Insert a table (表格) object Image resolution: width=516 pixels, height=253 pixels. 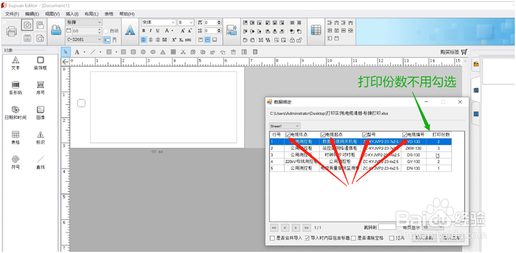pos(16,137)
